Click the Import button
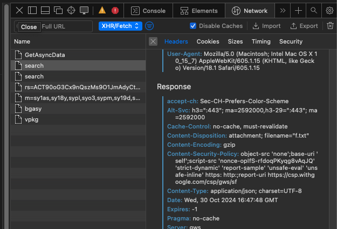Image resolution: width=337 pixels, height=229 pixels. coord(266,26)
